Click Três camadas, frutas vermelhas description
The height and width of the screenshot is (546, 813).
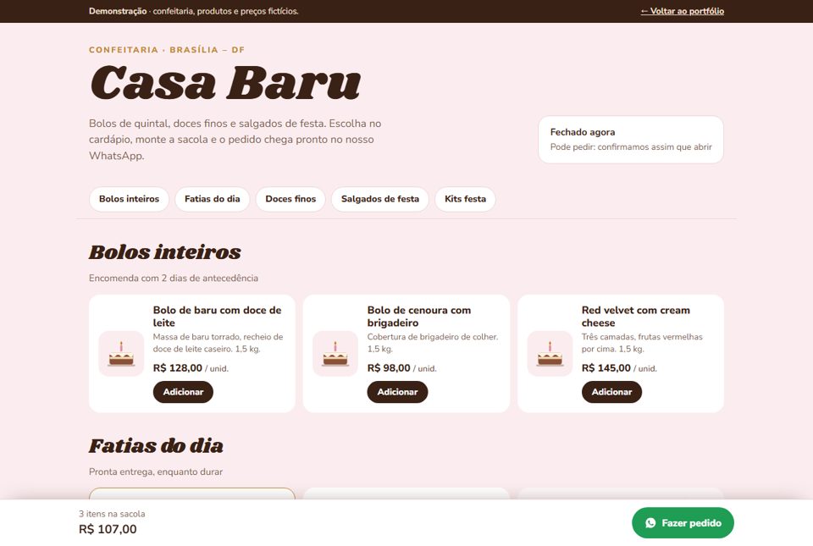click(642, 343)
